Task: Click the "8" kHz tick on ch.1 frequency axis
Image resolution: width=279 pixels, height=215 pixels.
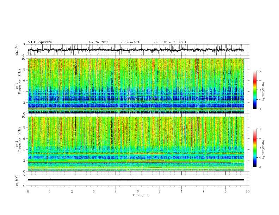Action: [25, 70]
